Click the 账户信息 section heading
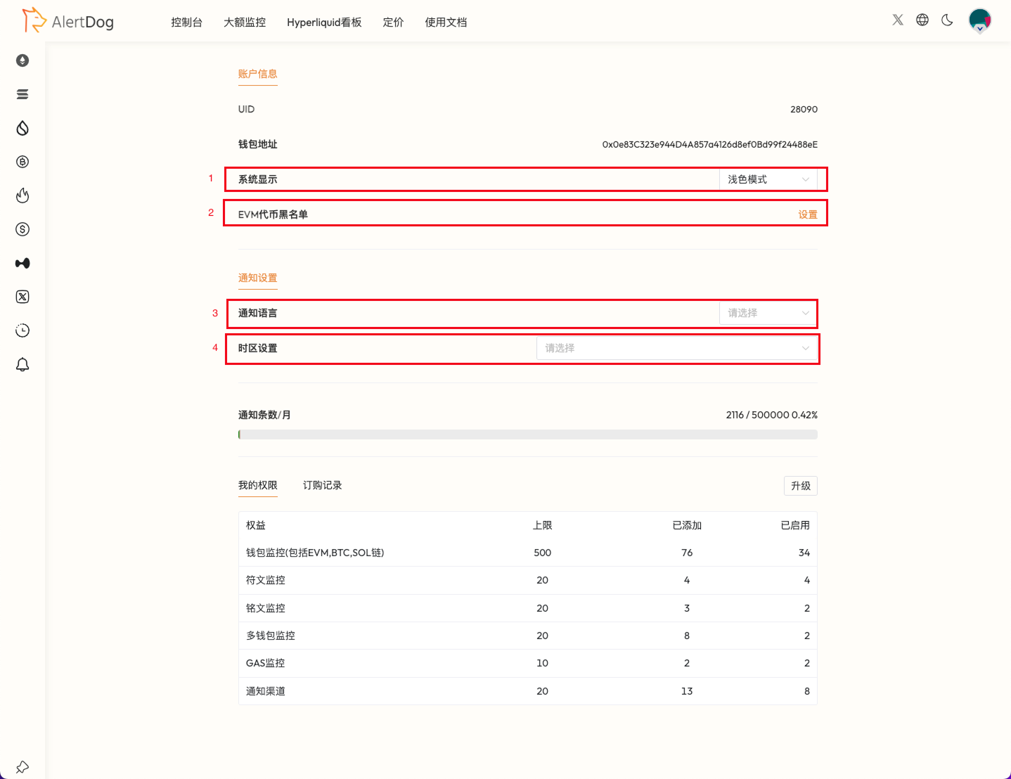The image size is (1011, 779). pyautogui.click(x=258, y=74)
